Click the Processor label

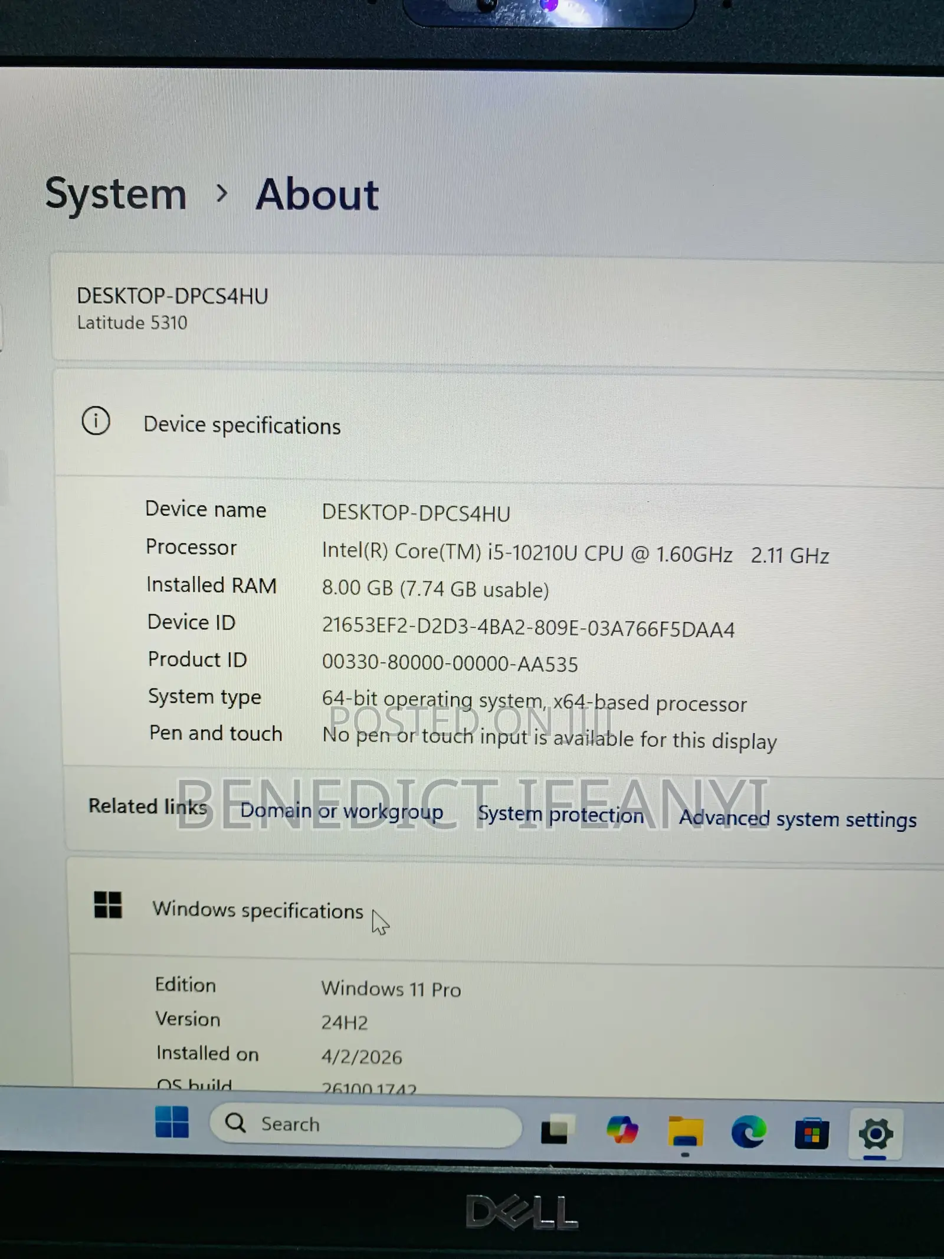pos(191,547)
